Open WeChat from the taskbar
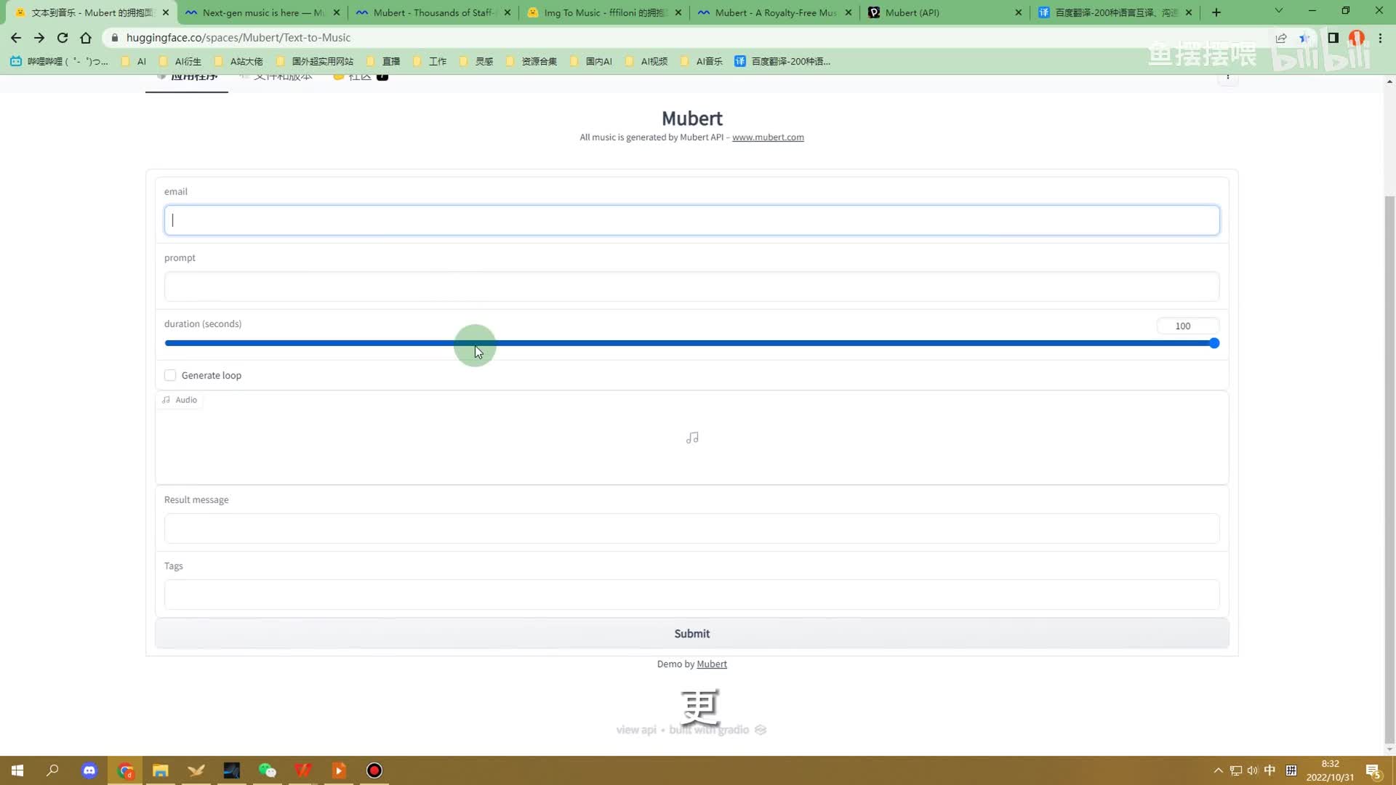 point(267,770)
